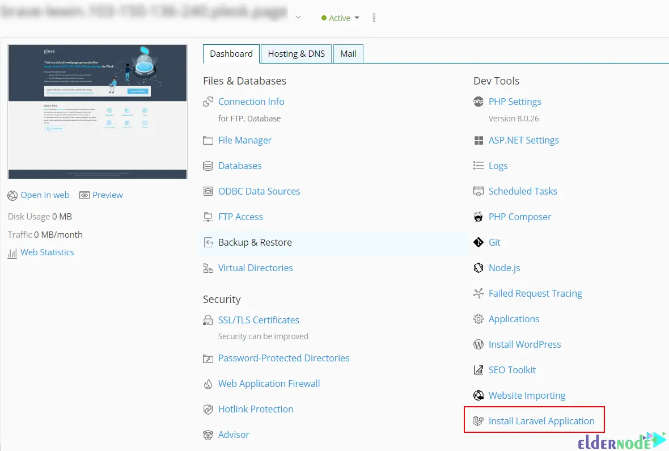Click the Web Statistics bar chart icon

[12, 253]
